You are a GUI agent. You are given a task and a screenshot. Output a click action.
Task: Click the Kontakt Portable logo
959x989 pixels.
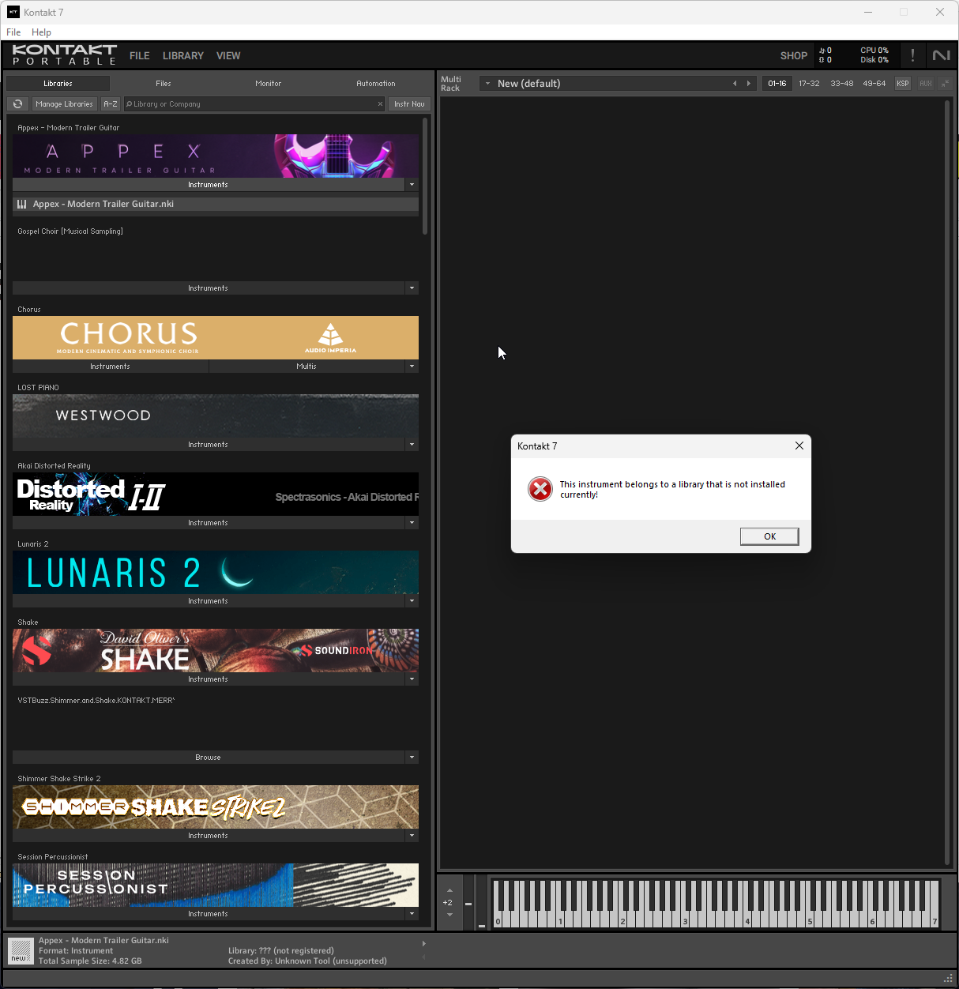pyautogui.click(x=65, y=55)
